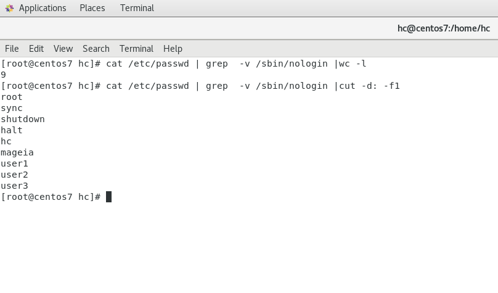498x293 pixels.
Task: Click the 'mageia' username in output
Action: [17, 153]
